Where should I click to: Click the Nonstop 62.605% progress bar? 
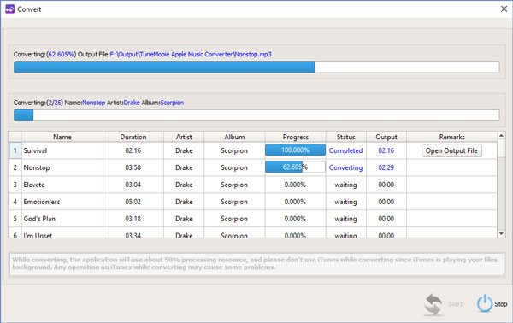pos(295,167)
